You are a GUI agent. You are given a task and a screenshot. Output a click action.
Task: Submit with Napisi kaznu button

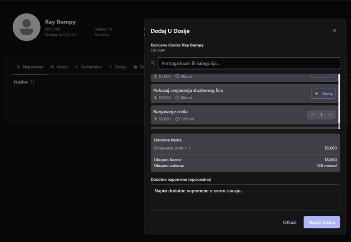[x=321, y=222]
